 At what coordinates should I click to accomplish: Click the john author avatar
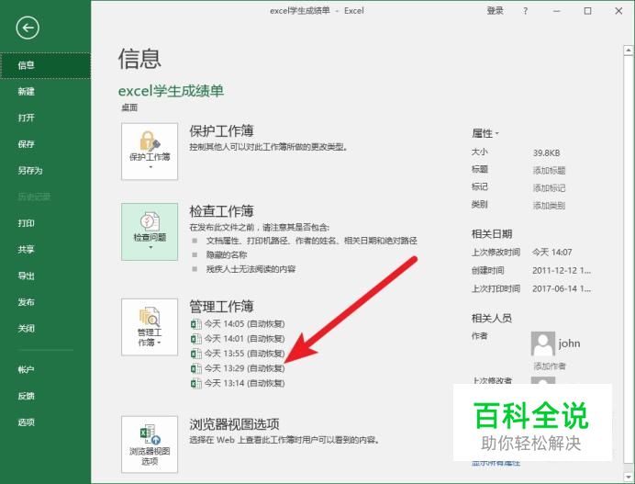tap(543, 343)
